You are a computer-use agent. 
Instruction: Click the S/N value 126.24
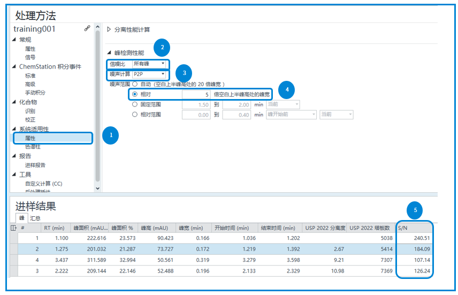[422, 271]
